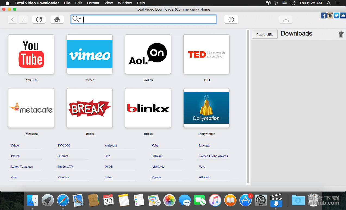Go back using the back arrow
This screenshot has width=346, height=210.
(x=12, y=19)
